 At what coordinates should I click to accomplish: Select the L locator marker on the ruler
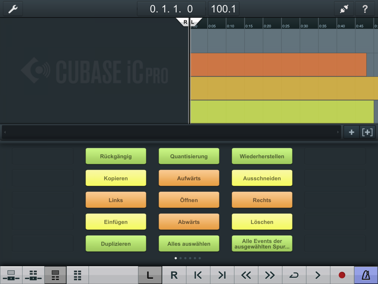[x=195, y=22]
